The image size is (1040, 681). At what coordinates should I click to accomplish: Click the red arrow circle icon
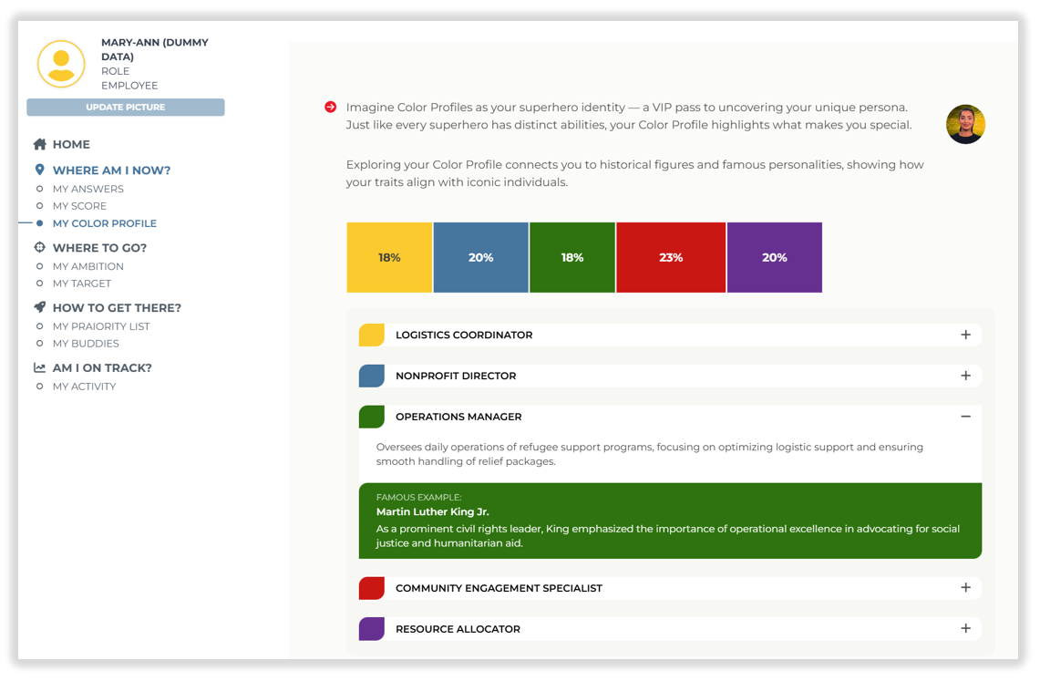point(330,107)
